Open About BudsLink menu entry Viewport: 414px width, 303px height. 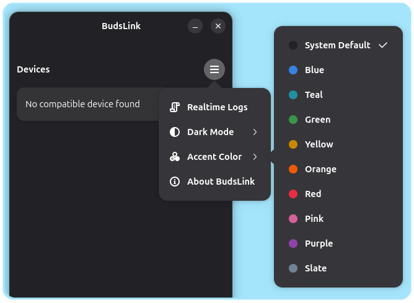[x=221, y=182]
